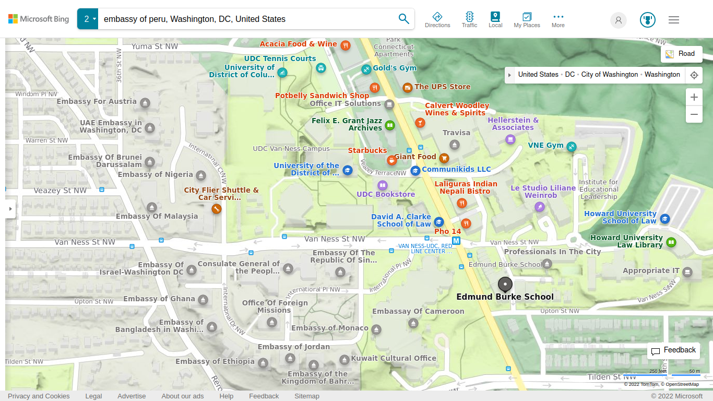The width and height of the screenshot is (713, 401).
Task: Click Van Ness-UDC Metro station icon
Action: [x=456, y=241]
